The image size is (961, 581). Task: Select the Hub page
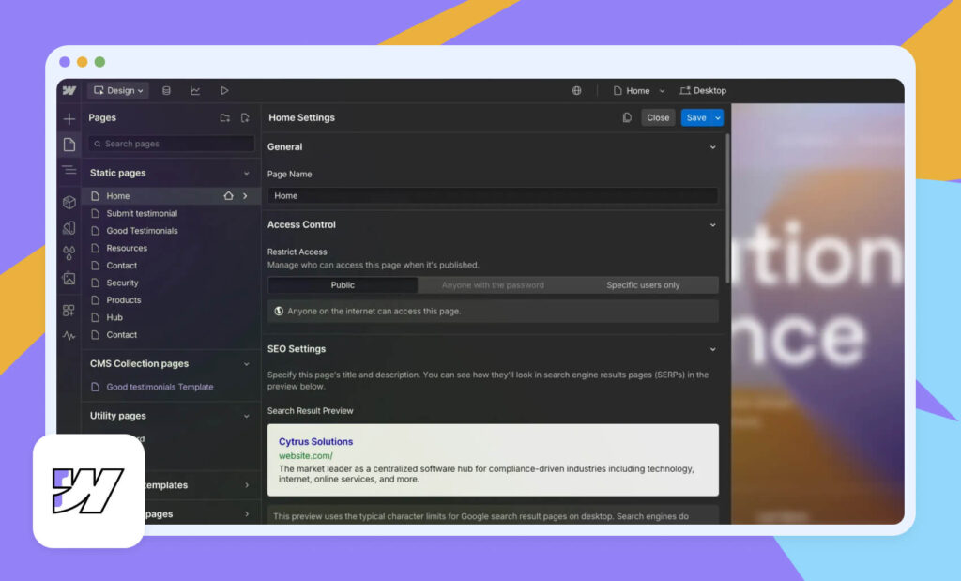point(114,317)
